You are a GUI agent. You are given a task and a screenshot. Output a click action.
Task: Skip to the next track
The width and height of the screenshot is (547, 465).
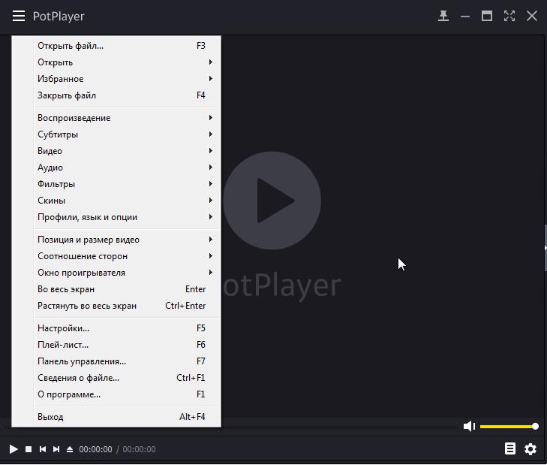[x=56, y=449]
